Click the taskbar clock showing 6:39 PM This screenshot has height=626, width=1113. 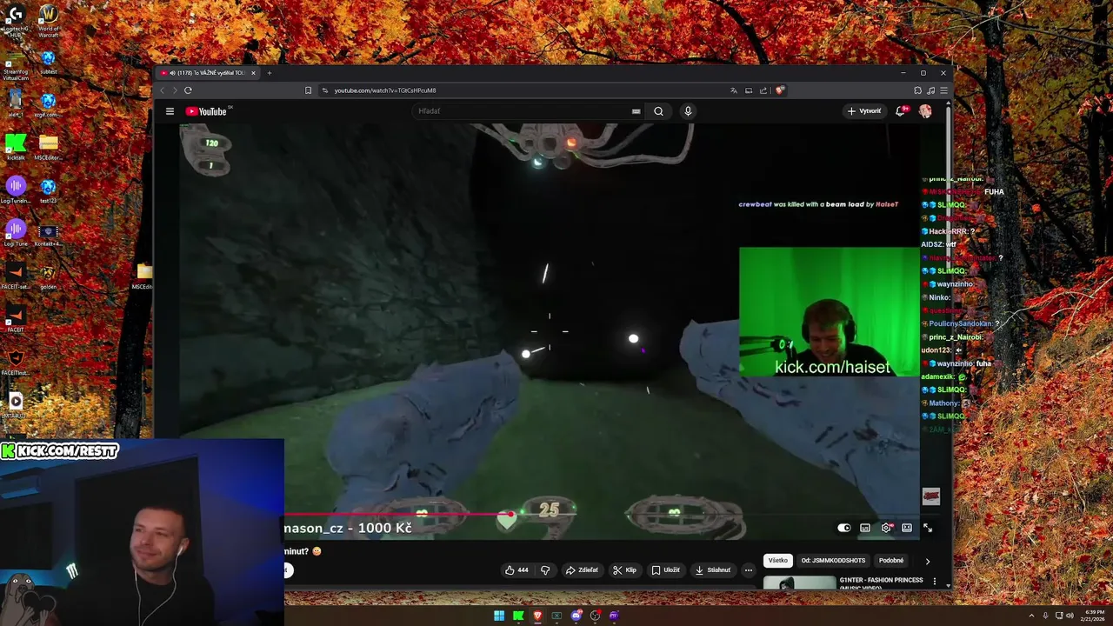pos(1091,616)
